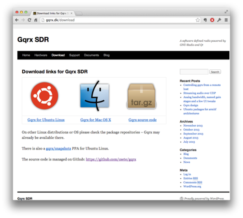243x218 pixels.
Task: Click the Download links for Gqrx SDR heading
Action: click(55, 71)
